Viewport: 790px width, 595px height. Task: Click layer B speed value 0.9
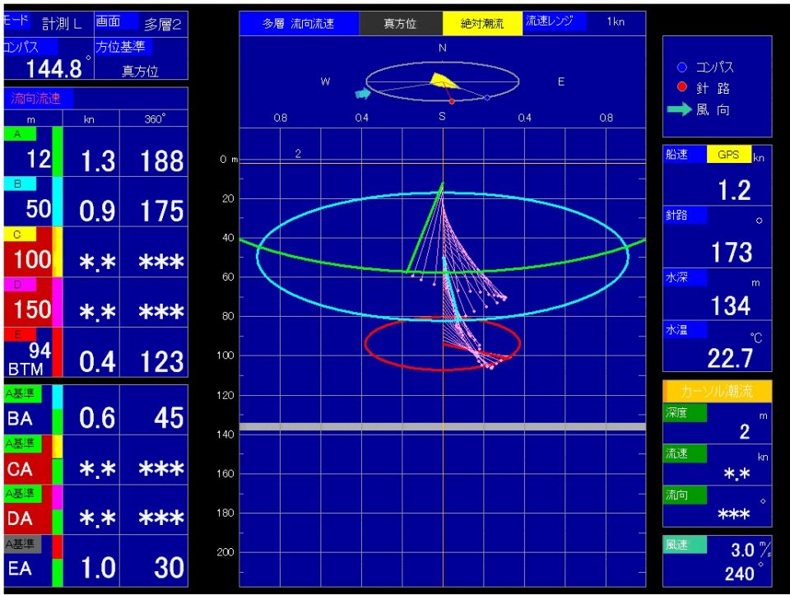(x=97, y=212)
